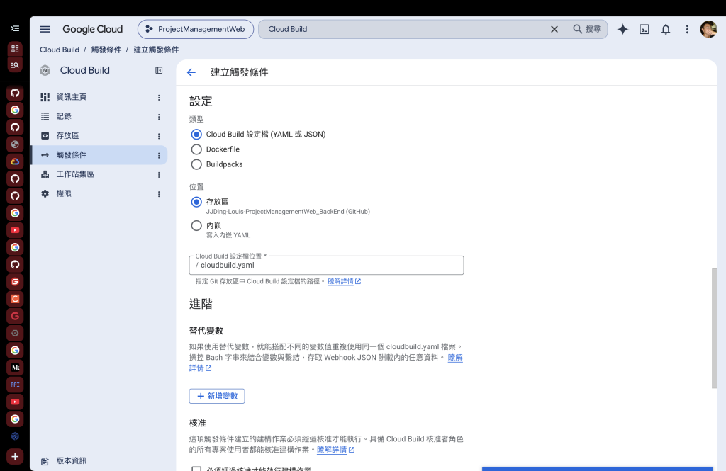This screenshot has width=726, height=471.
Task: Open the grid tab-overview icon in browser sidebar
Action: 15,49
